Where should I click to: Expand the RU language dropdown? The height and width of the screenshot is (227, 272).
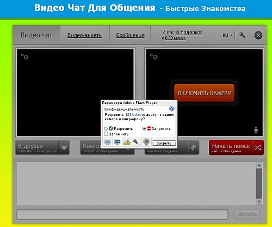pos(227,35)
